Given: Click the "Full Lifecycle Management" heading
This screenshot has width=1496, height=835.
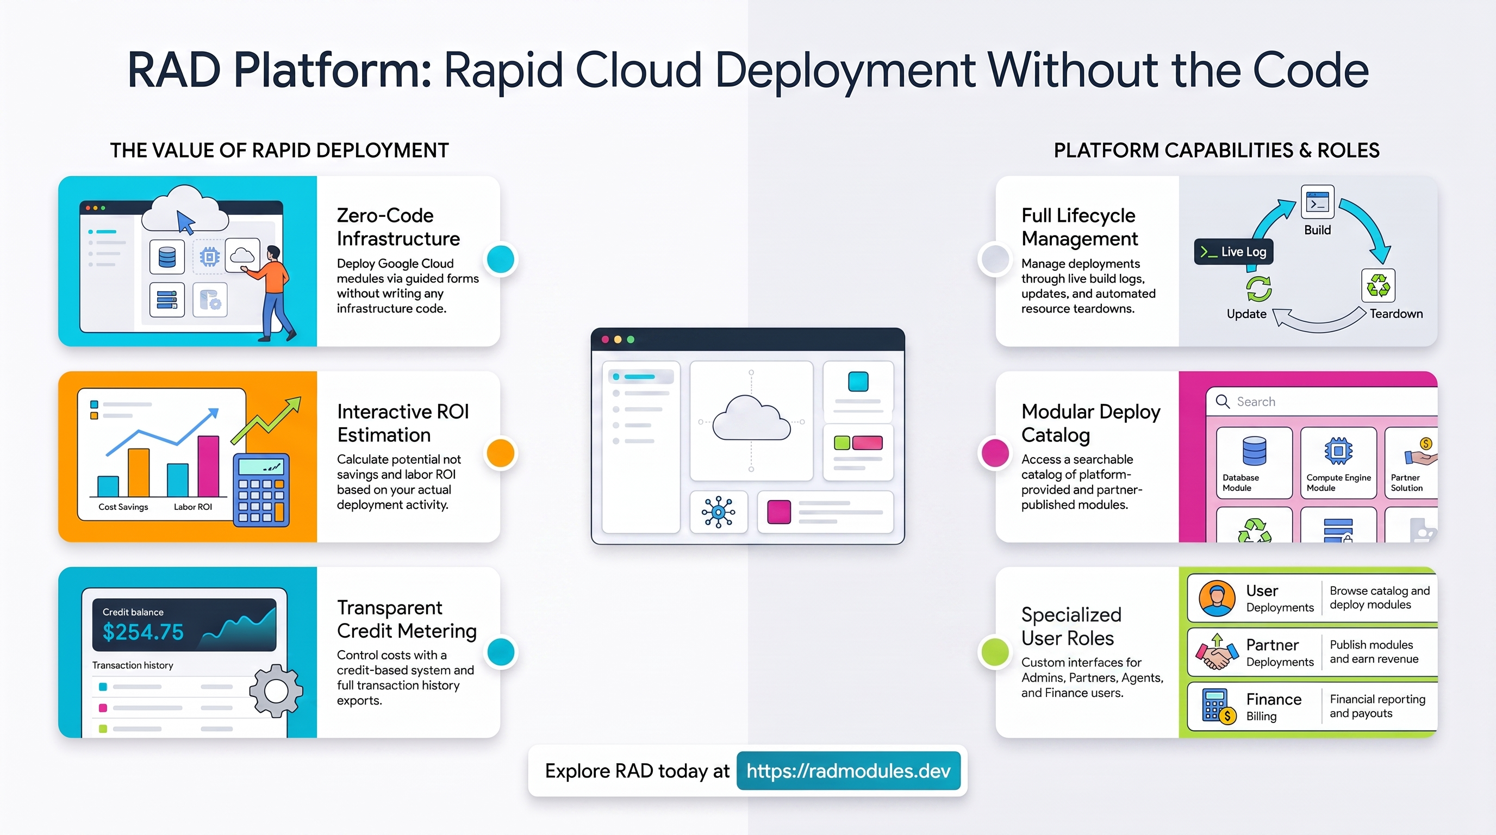Looking at the screenshot, I should 1080,227.
